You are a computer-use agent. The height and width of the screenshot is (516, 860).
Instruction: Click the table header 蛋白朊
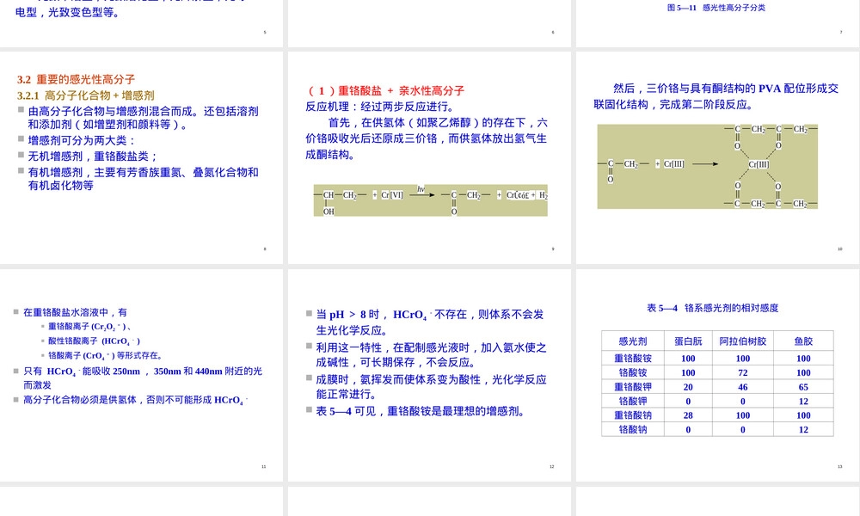tap(688, 341)
